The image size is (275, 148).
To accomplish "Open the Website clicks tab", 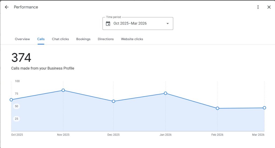I will [x=132, y=39].
